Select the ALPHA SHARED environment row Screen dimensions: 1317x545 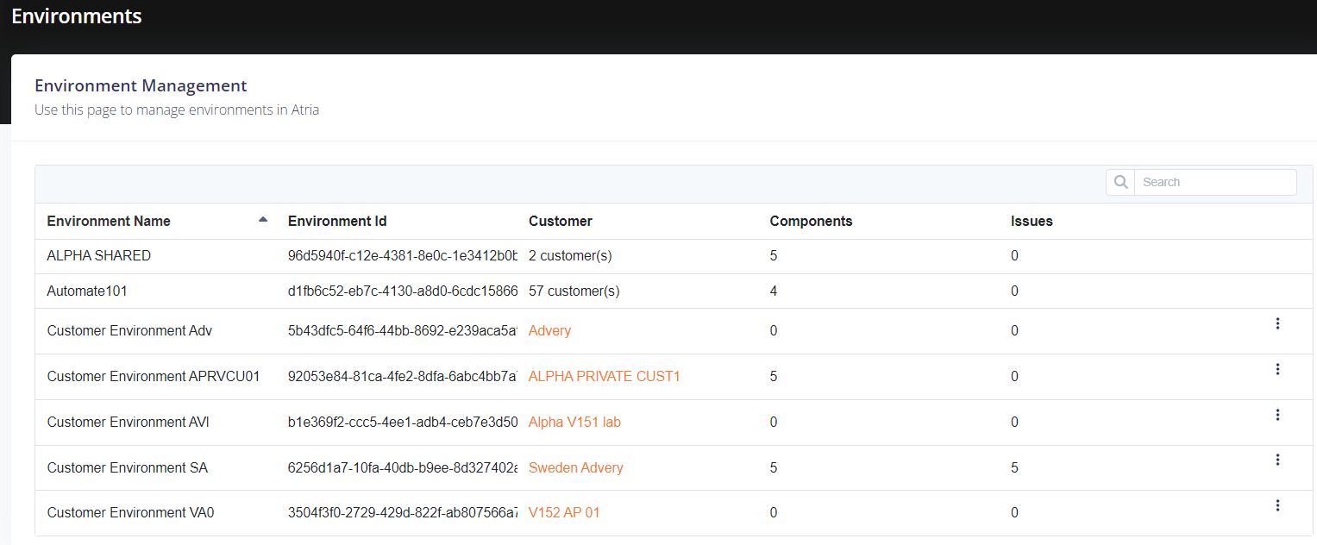tap(98, 256)
